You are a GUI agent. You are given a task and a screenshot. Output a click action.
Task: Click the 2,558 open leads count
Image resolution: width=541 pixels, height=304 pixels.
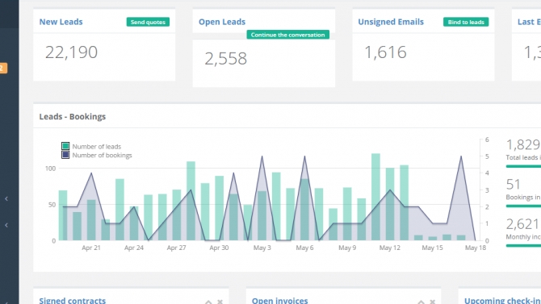pos(225,59)
